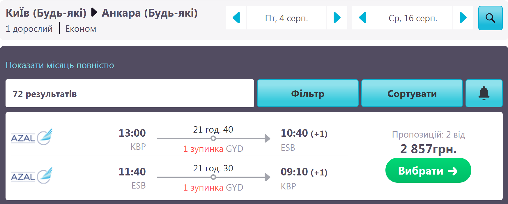Click the magnifier search button

[490, 18]
